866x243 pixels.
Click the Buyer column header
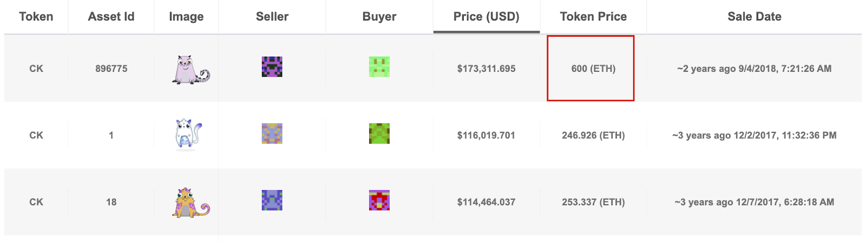(x=379, y=17)
